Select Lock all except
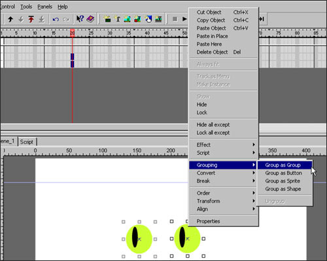Screen dimensions: 327x261 pyautogui.click(x=224, y=133)
